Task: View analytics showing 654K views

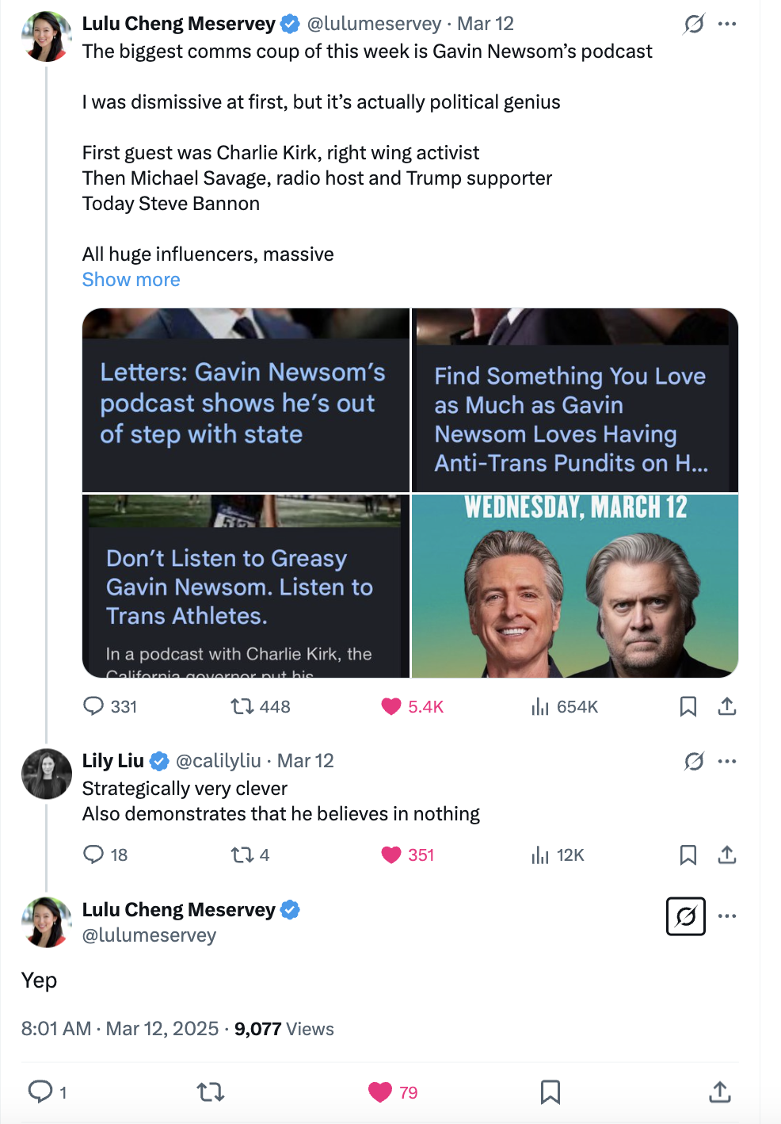Action: tap(540, 705)
